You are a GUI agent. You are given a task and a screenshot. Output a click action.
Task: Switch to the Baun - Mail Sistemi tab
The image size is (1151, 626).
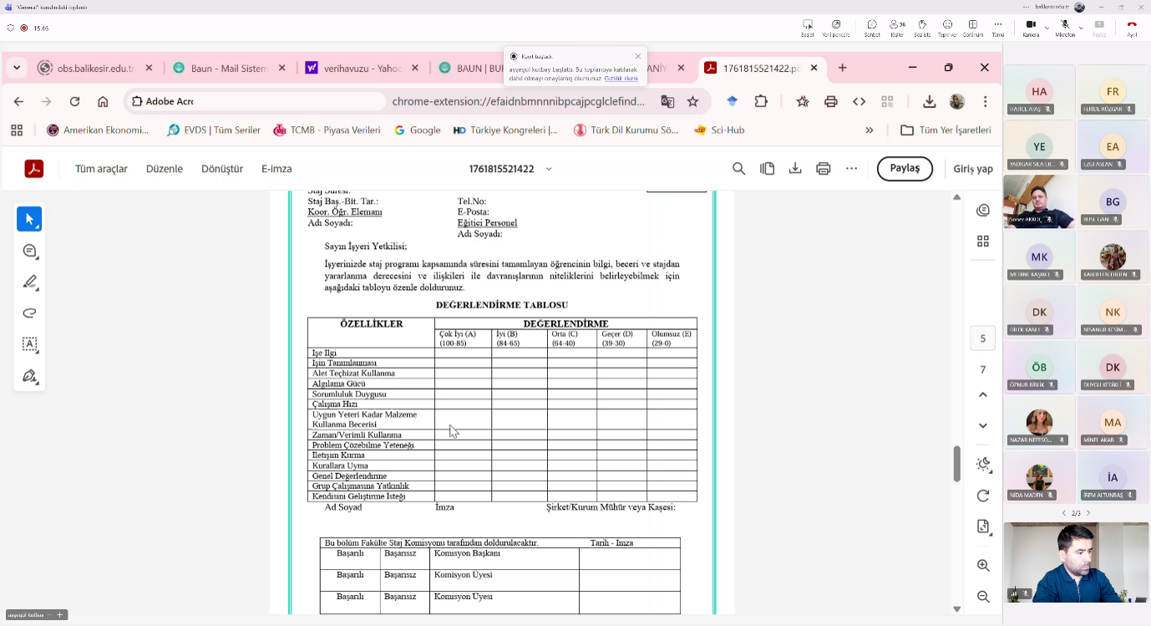click(228, 68)
